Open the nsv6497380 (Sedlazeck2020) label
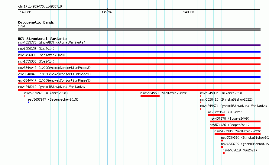Viewport: 269px width, 165px height. click(238, 131)
